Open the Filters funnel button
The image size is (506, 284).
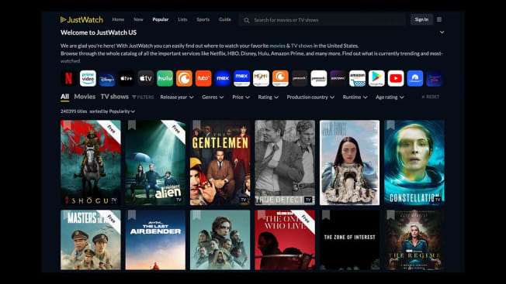click(143, 97)
